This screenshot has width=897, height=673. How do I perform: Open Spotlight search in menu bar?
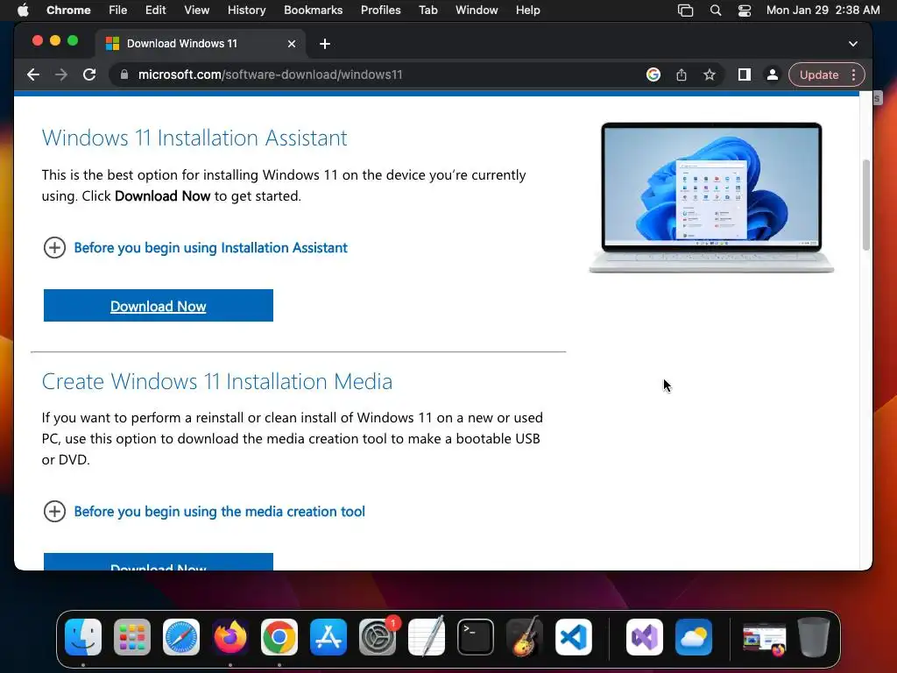coord(716,11)
